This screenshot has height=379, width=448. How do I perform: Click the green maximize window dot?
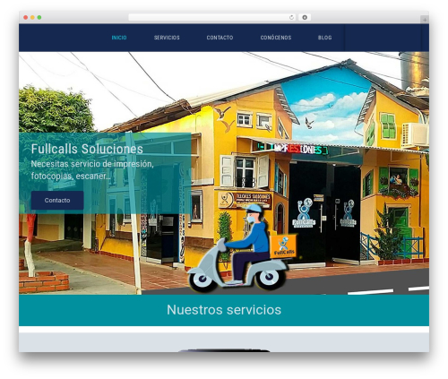click(39, 18)
